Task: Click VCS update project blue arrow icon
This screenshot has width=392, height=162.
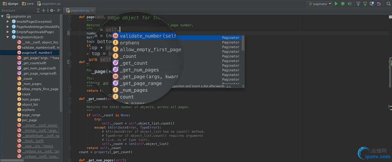Action: [358, 4]
